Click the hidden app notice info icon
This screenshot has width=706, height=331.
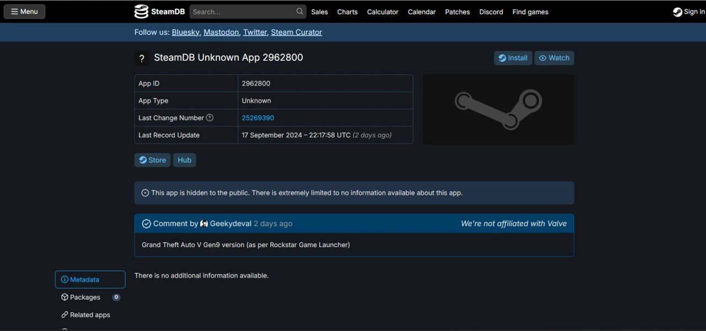tap(146, 193)
